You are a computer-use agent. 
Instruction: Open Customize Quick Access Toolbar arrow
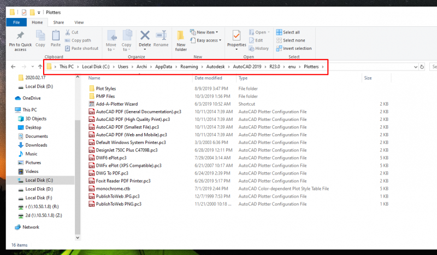[x=39, y=13]
